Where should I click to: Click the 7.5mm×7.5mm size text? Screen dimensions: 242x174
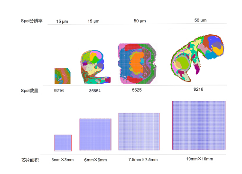(x=143, y=160)
